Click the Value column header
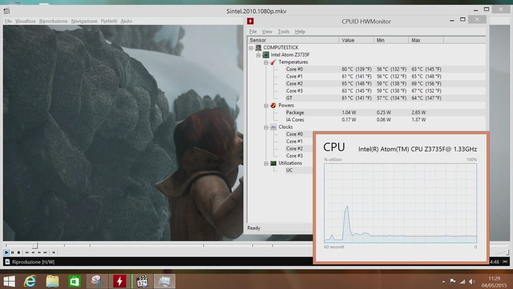Image resolution: width=513 pixels, height=289 pixels. 357,40
